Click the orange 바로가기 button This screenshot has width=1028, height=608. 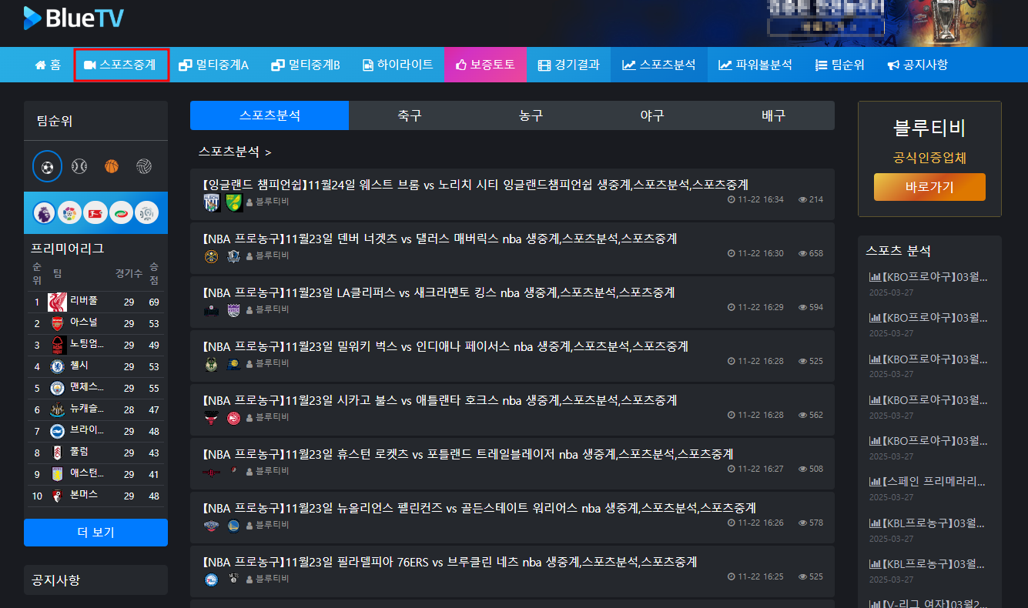tap(929, 187)
